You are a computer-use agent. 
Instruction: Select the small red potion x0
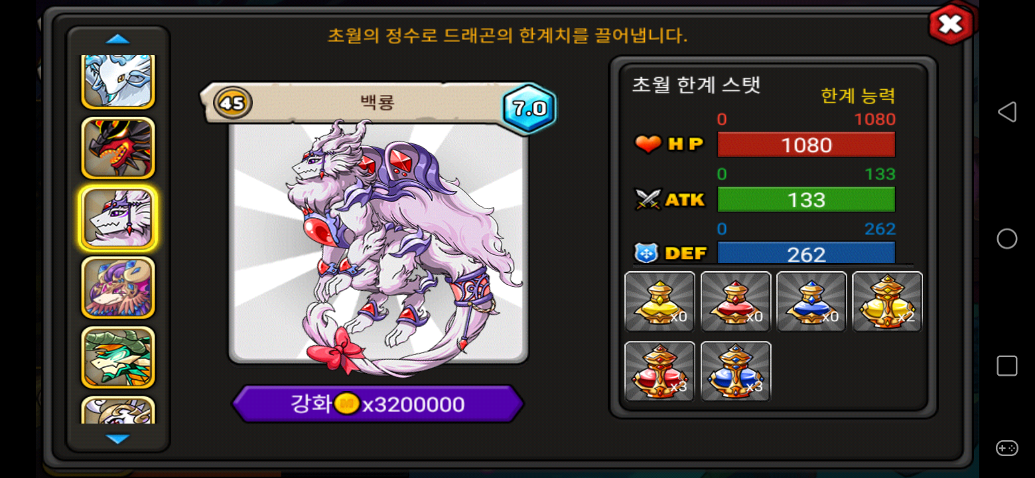pos(736,301)
